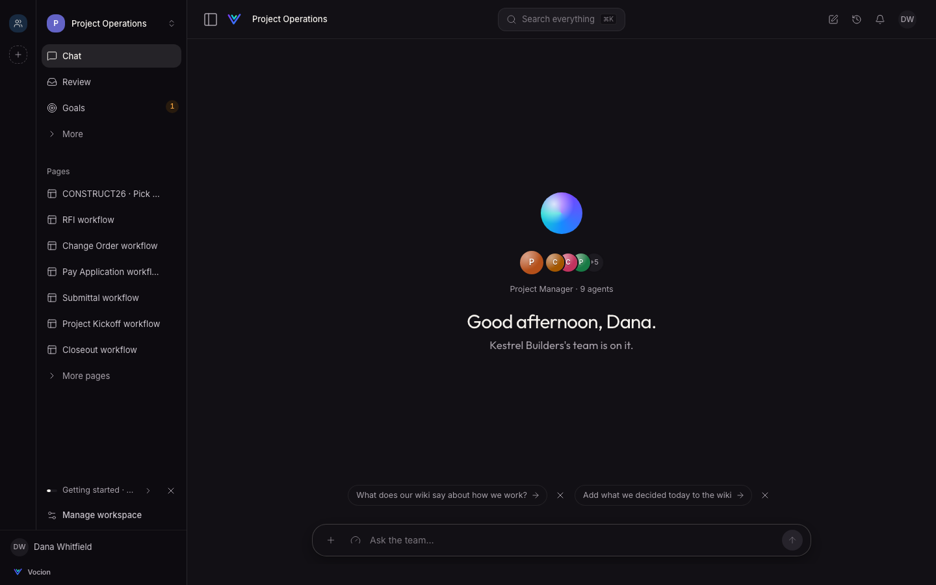
Task: Open Manage workspace
Action: tap(111, 515)
